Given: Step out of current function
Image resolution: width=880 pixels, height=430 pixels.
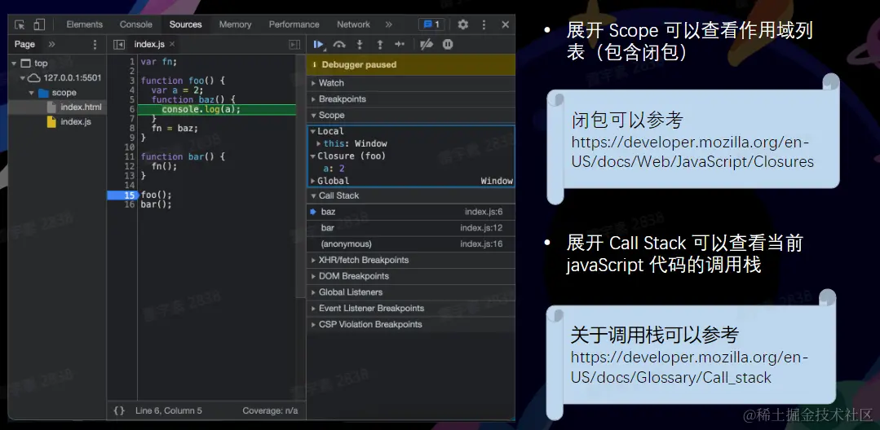Looking at the screenshot, I should click(380, 44).
